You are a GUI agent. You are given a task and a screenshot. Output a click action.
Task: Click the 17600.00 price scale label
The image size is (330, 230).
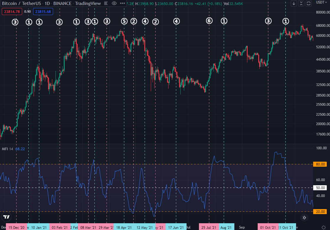coord(323,134)
